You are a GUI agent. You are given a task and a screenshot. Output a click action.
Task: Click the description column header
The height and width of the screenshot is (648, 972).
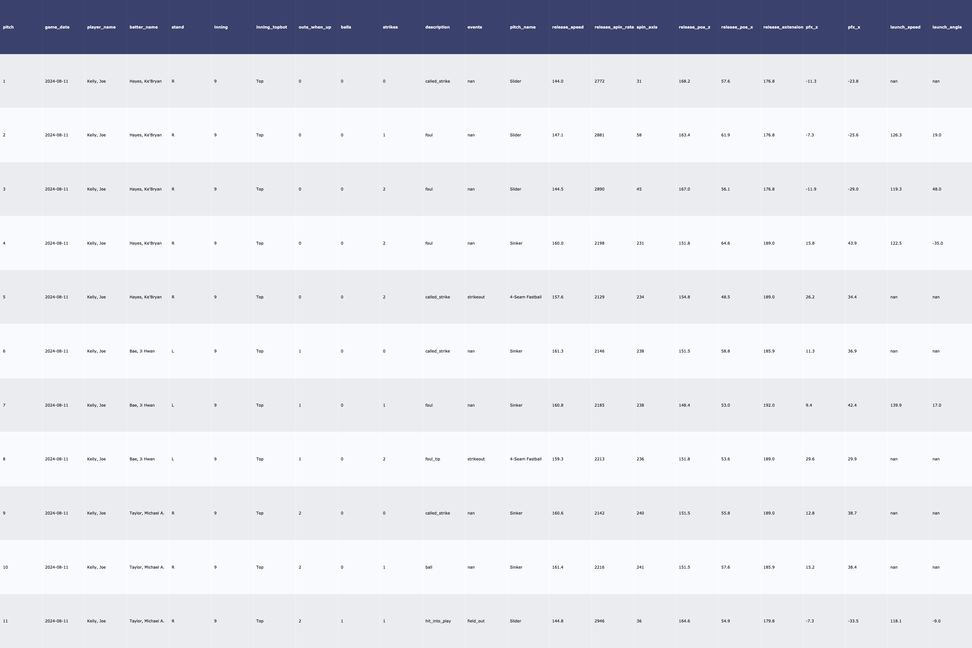tap(437, 27)
